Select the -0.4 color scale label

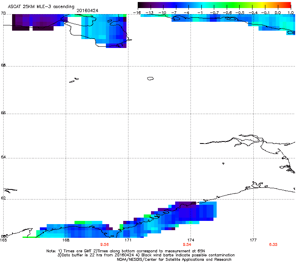click(253, 13)
